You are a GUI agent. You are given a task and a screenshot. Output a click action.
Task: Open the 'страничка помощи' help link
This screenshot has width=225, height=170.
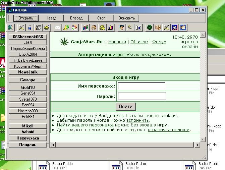[169, 130]
